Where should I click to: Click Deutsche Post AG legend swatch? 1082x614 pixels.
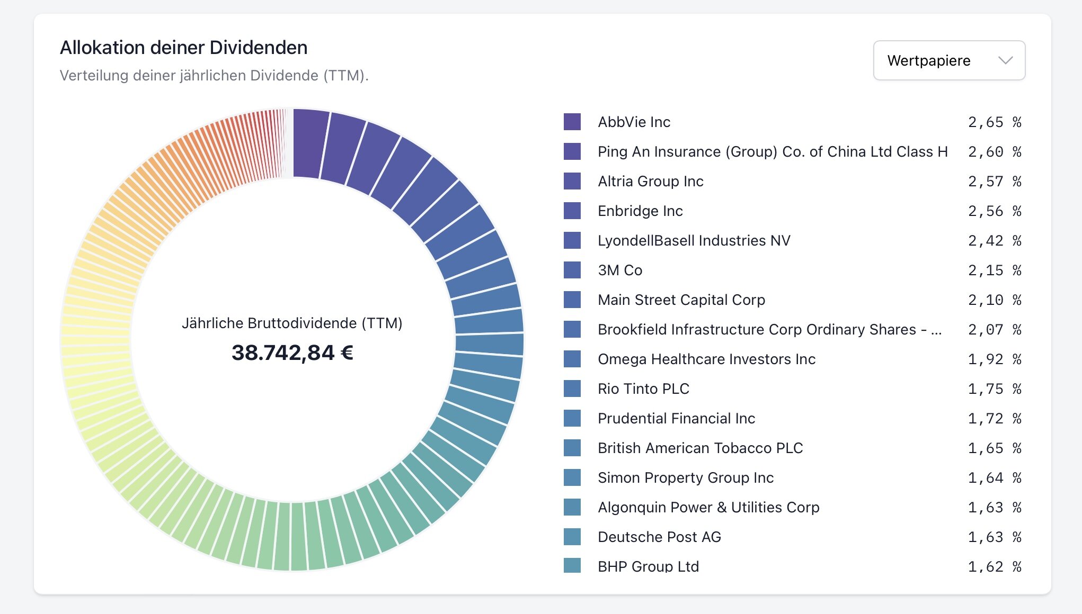pos(572,537)
